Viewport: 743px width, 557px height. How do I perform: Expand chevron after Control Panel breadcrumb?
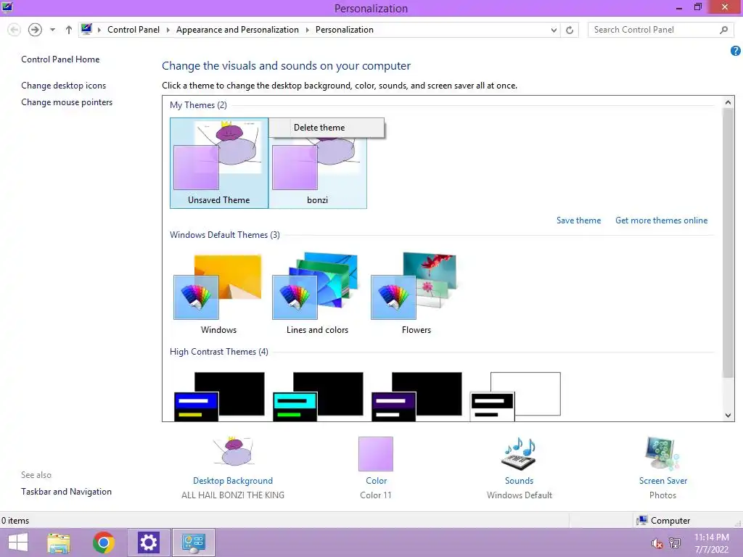pos(168,30)
